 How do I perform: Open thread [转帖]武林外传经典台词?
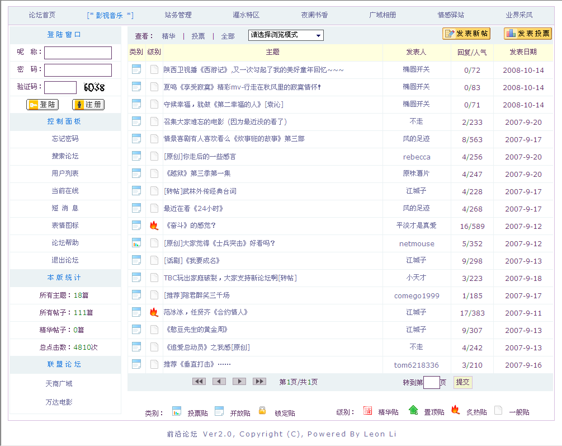(200, 191)
